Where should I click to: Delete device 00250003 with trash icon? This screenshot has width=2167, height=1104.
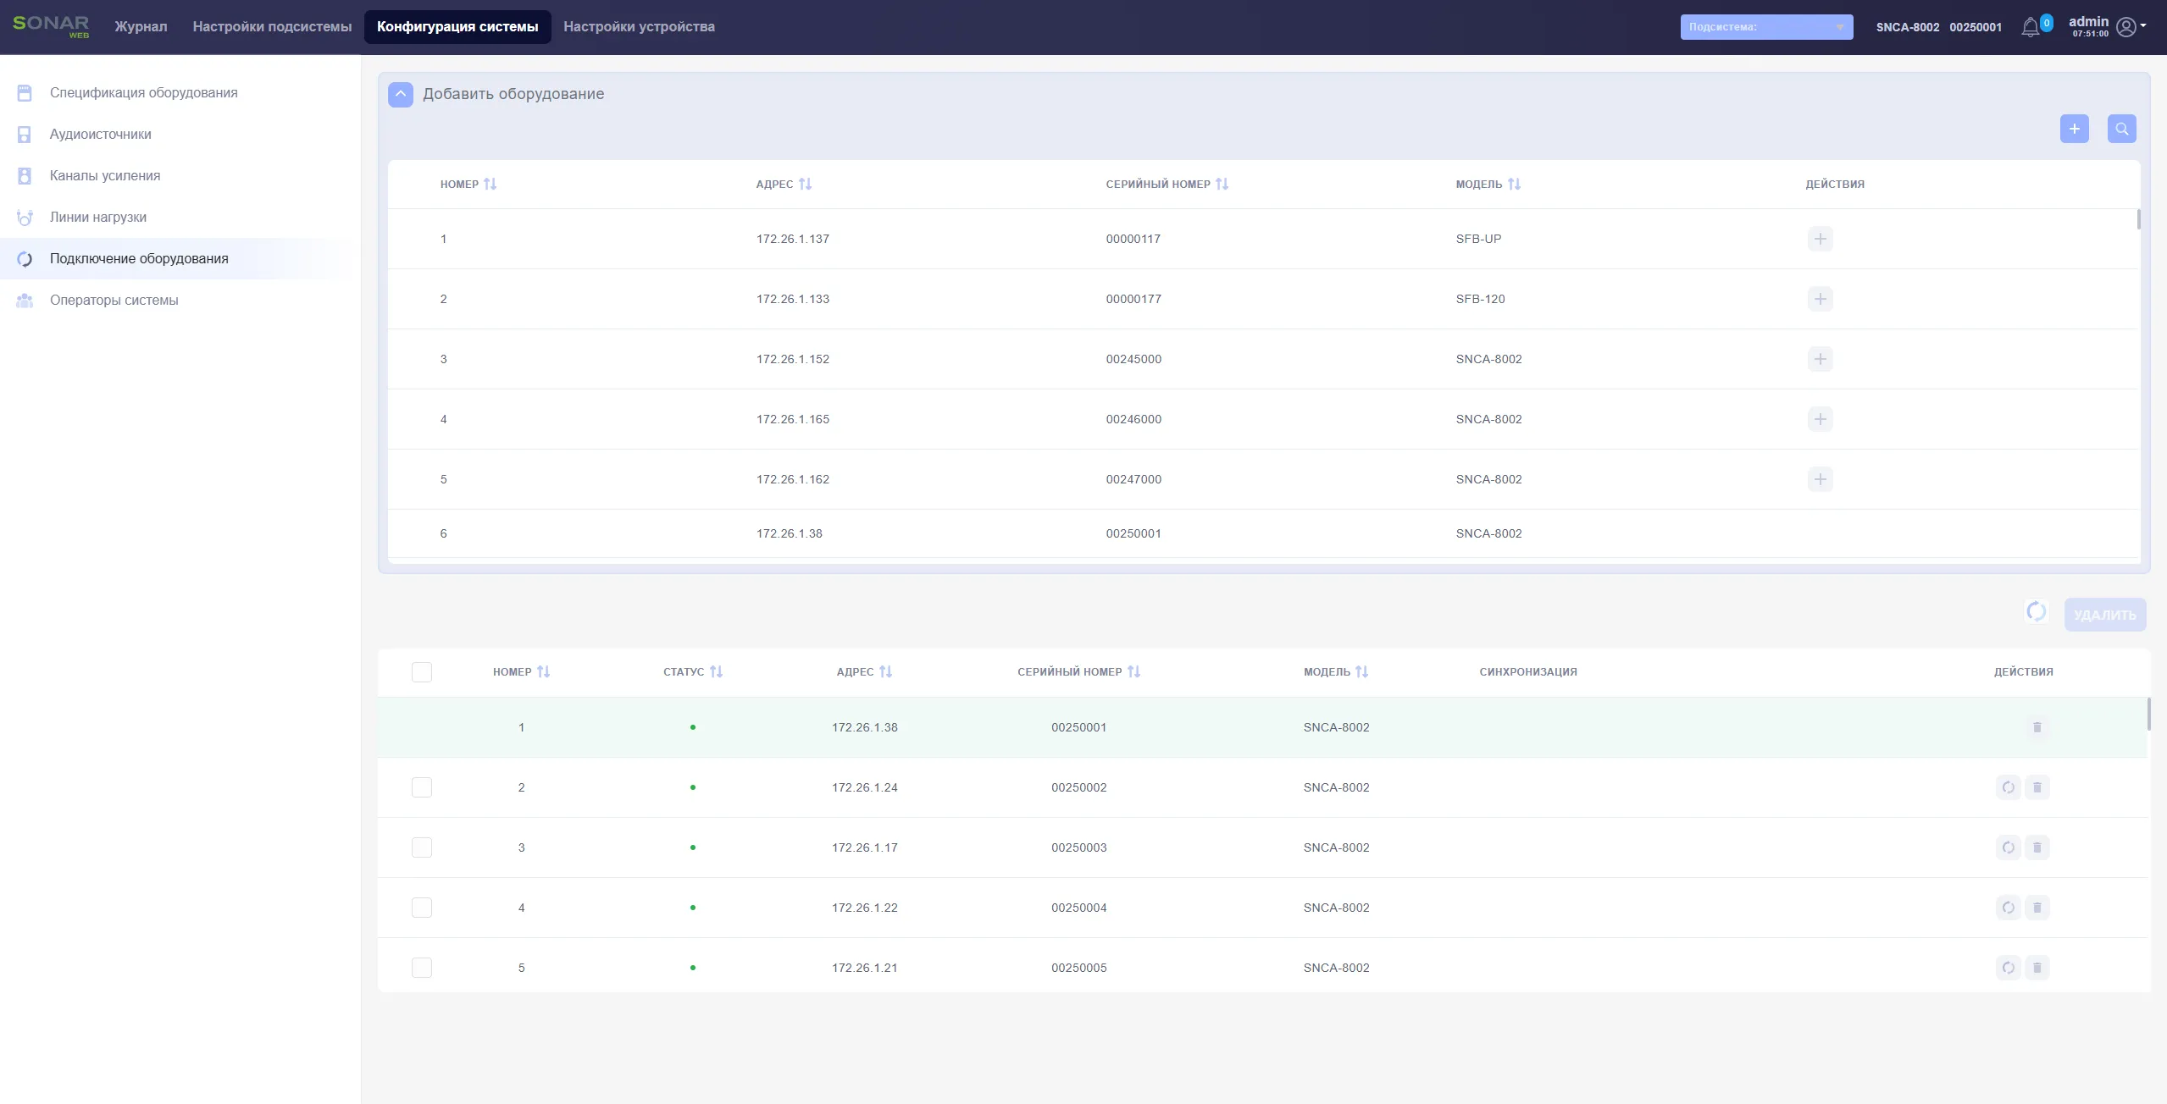pyautogui.click(x=2037, y=847)
